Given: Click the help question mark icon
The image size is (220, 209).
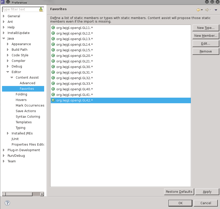Looking at the screenshot, I should (7, 203).
